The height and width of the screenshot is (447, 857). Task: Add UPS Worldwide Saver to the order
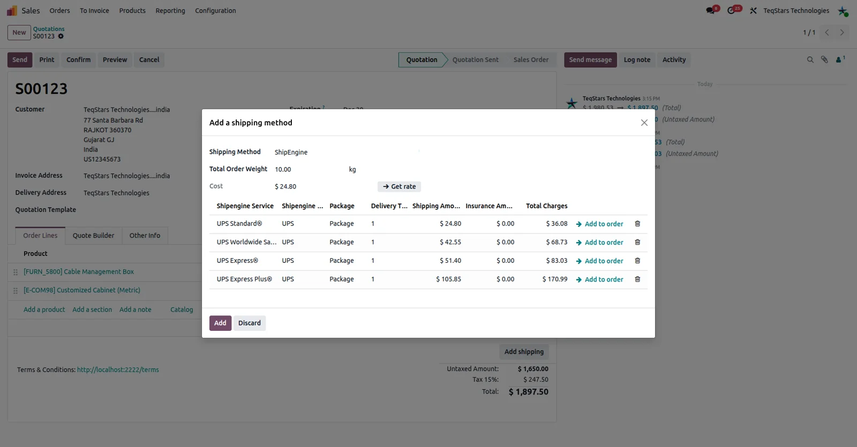pos(599,243)
